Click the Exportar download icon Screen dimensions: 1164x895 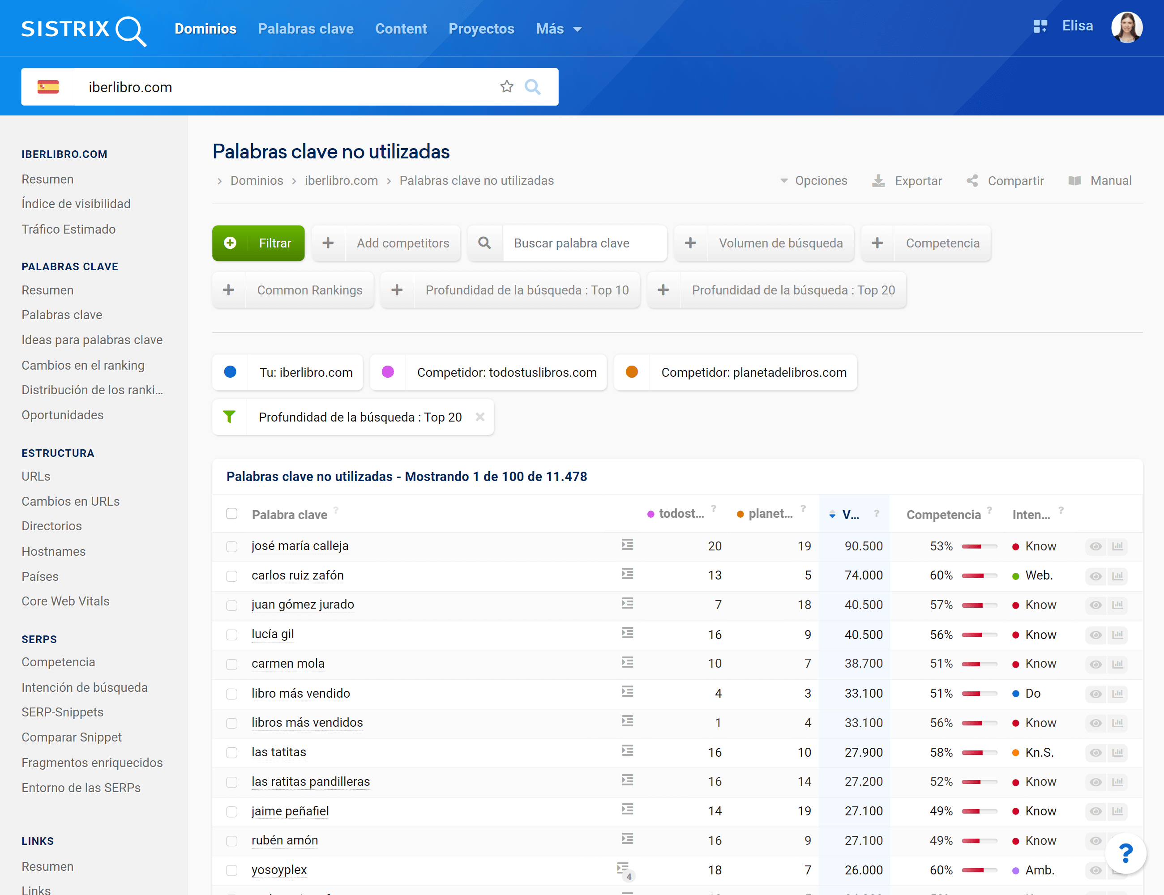pyautogui.click(x=878, y=181)
